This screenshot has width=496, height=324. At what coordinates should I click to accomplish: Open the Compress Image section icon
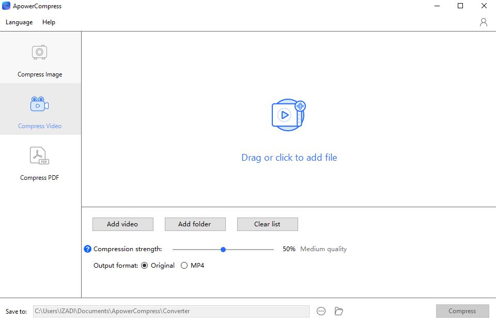point(40,52)
